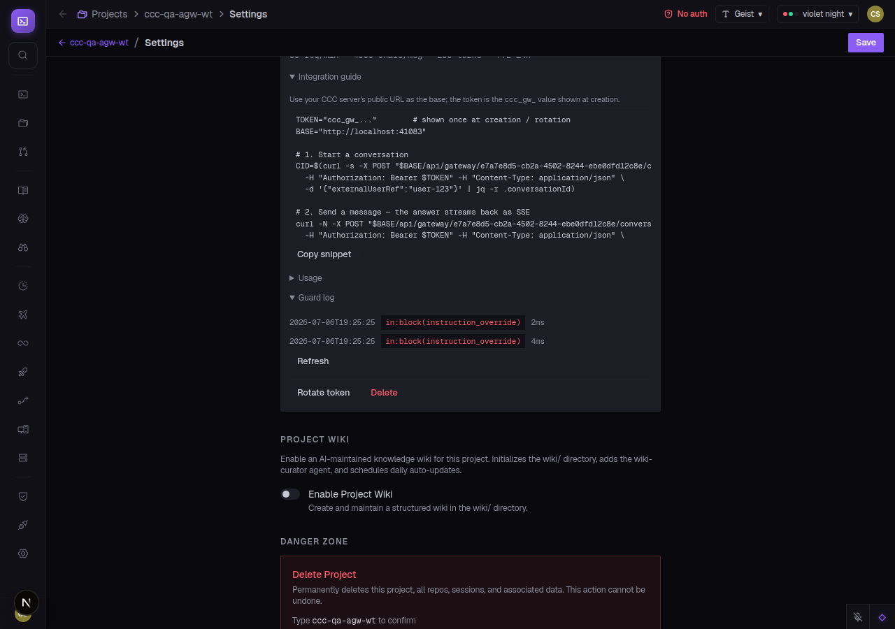The height and width of the screenshot is (629, 895).
Task: Open the gear settings icon in sidebar
Action: (x=23, y=554)
